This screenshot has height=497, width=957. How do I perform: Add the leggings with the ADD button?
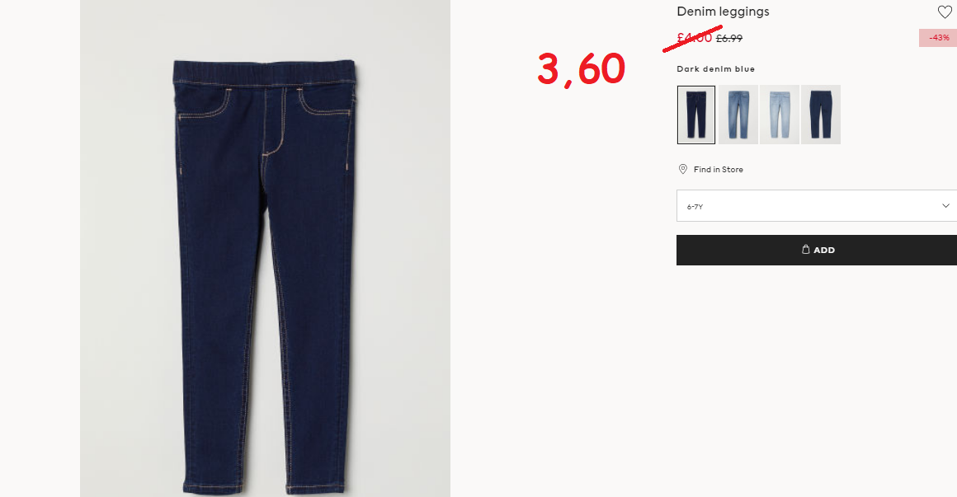pyautogui.click(x=817, y=250)
